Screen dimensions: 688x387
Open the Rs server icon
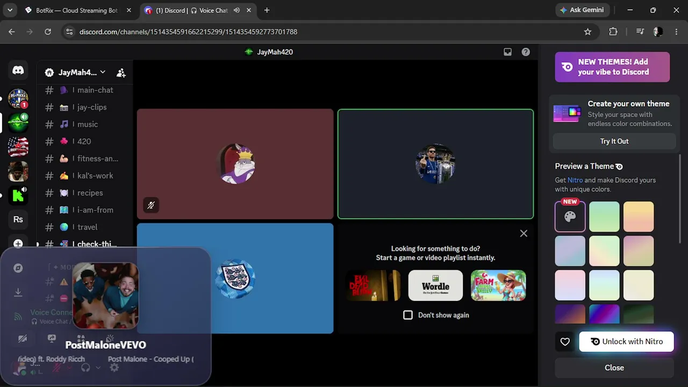(18, 219)
